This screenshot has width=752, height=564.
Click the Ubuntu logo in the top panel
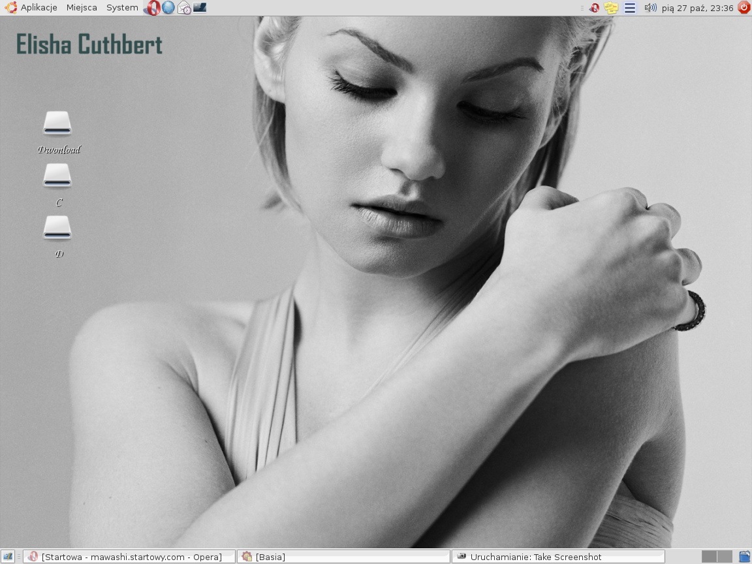click(10, 8)
